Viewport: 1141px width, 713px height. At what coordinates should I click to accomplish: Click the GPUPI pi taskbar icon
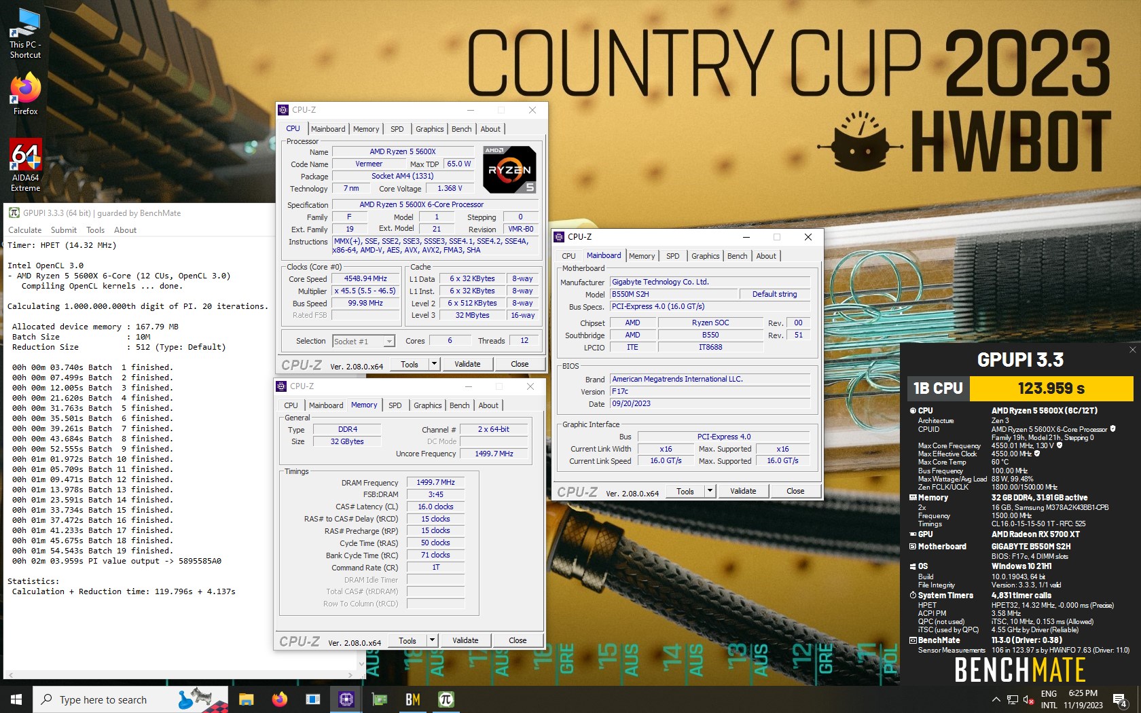446,699
